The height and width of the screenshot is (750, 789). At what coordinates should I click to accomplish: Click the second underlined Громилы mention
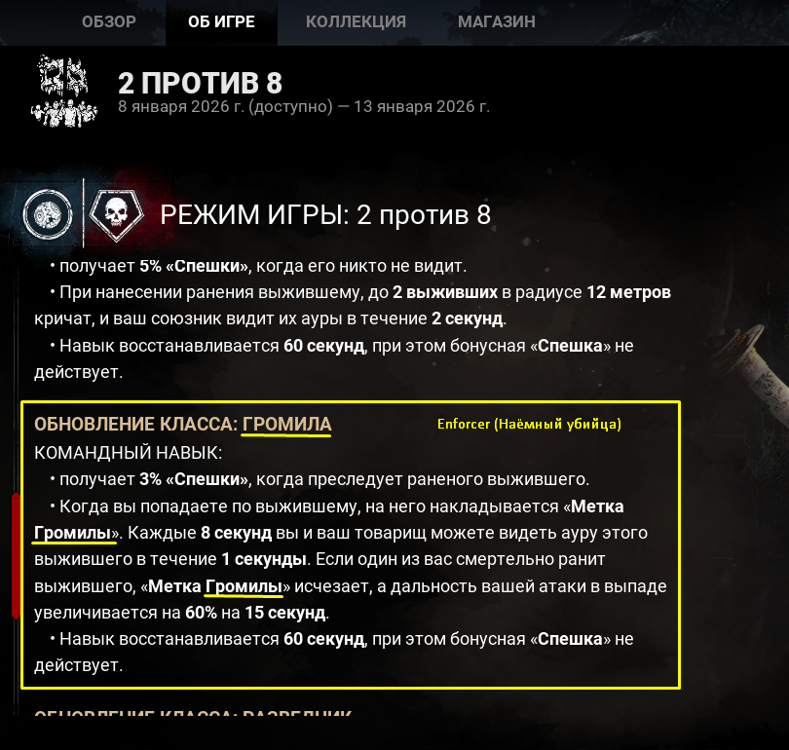(244, 586)
